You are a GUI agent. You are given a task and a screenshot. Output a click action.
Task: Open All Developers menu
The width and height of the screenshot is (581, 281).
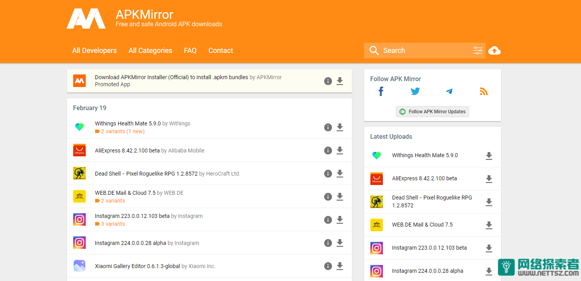tap(94, 51)
